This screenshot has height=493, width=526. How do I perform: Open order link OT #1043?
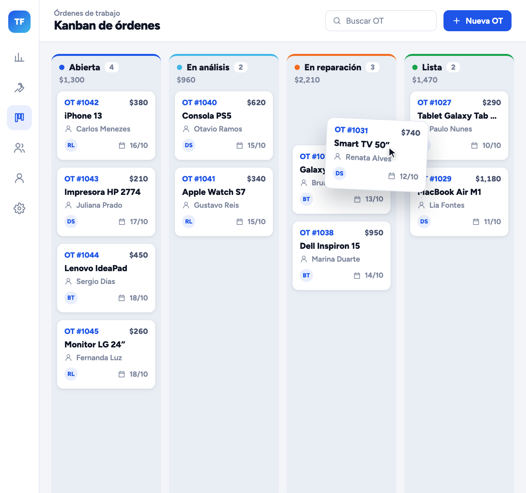click(82, 179)
